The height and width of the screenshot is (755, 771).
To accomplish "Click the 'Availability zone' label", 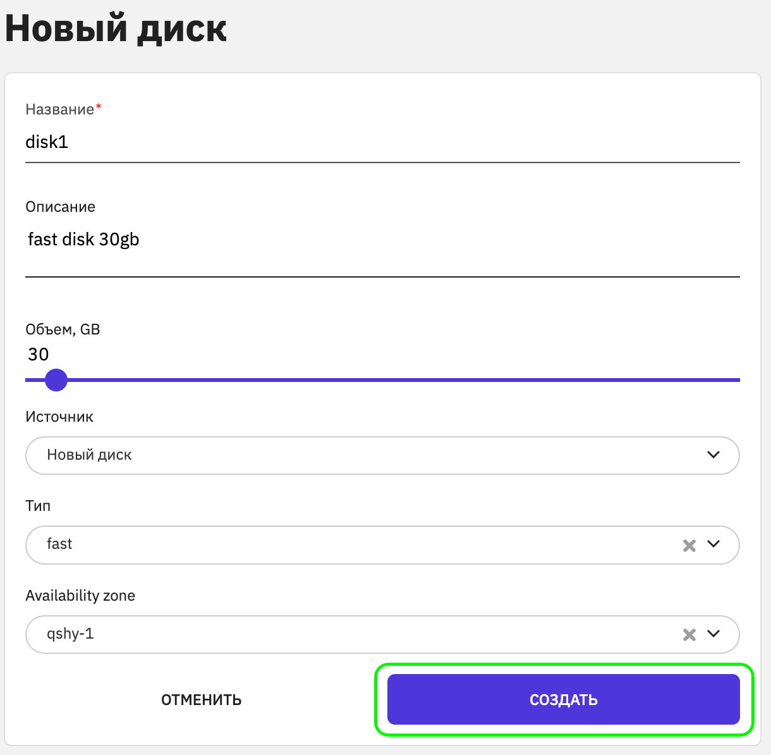I will pyautogui.click(x=80, y=596).
